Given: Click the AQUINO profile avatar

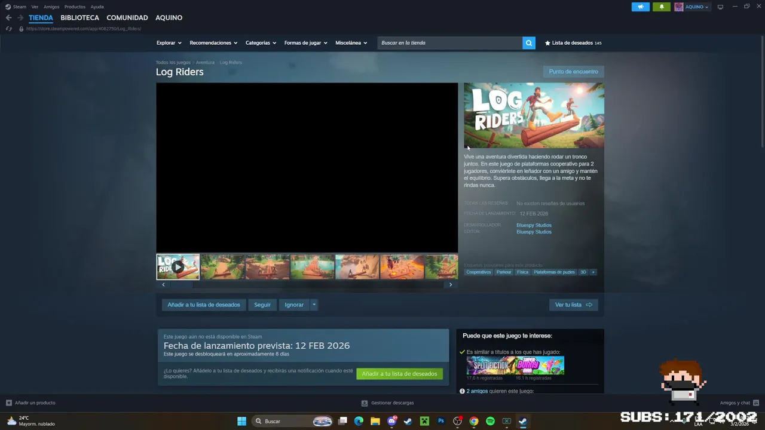Looking at the screenshot, I should [x=679, y=7].
